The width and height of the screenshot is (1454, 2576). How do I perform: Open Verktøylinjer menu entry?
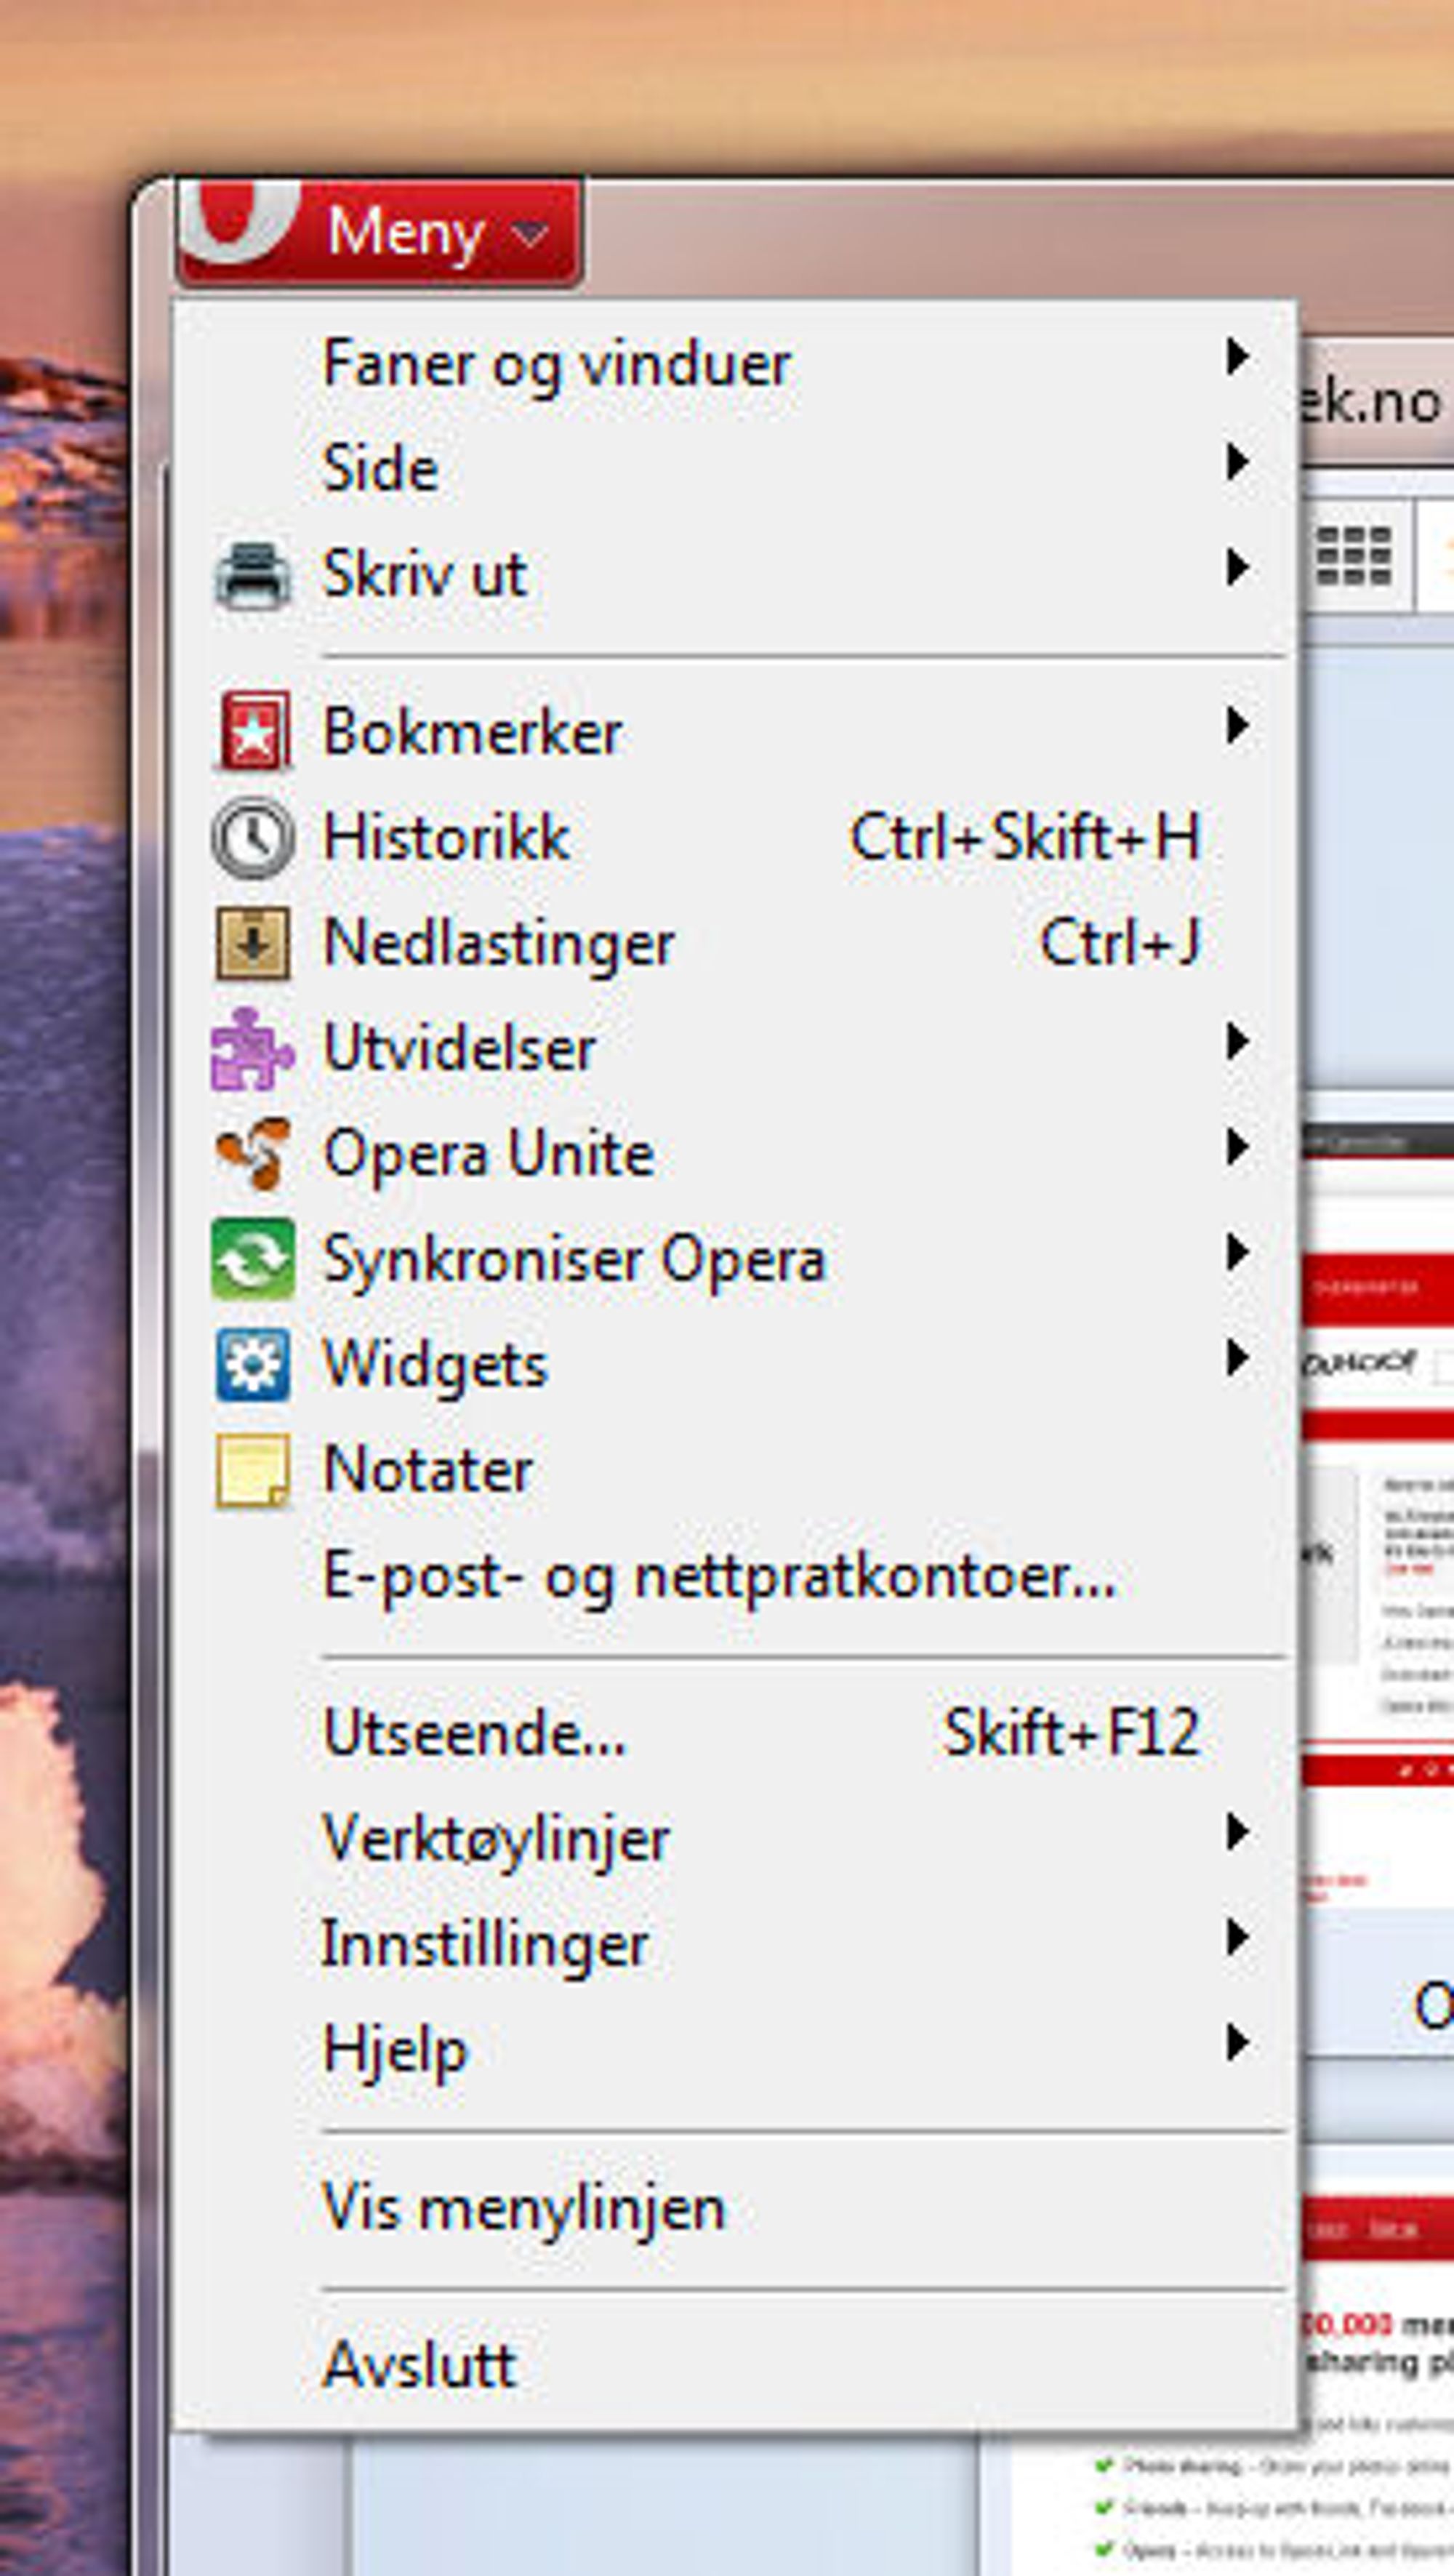(735, 1839)
